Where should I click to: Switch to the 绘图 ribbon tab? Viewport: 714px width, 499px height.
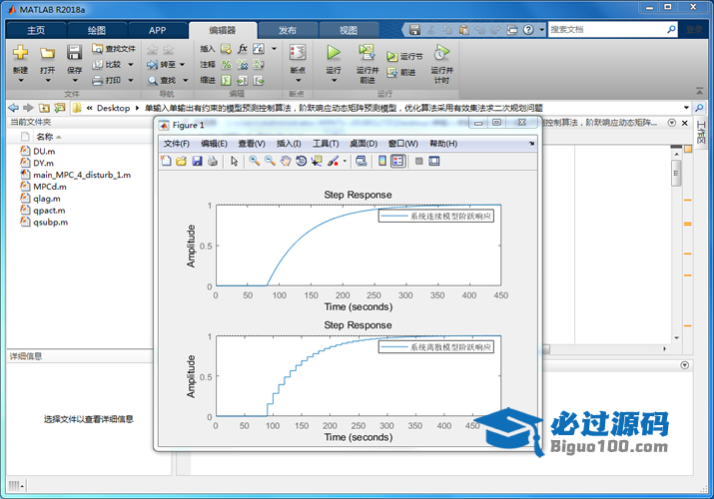(x=97, y=30)
